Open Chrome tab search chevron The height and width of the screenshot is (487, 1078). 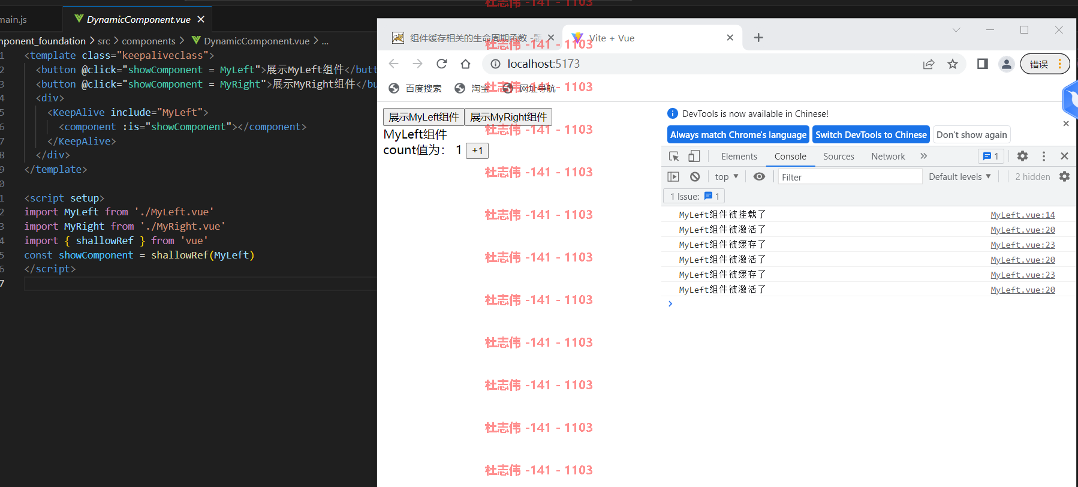click(x=956, y=29)
